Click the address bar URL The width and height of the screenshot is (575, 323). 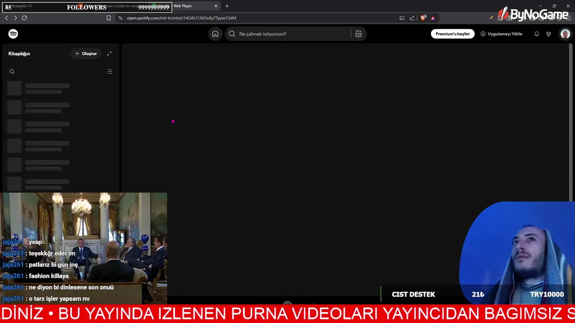coord(181,18)
